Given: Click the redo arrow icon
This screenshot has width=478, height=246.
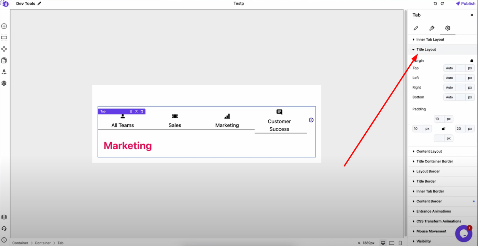Looking at the screenshot, I should tap(442, 3).
